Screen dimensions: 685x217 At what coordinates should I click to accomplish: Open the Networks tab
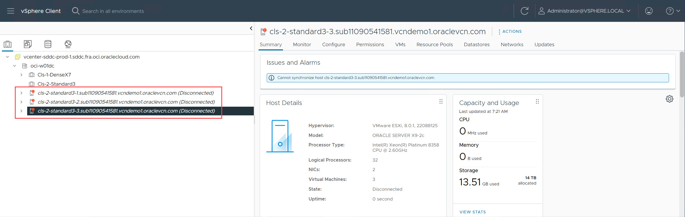(512, 45)
